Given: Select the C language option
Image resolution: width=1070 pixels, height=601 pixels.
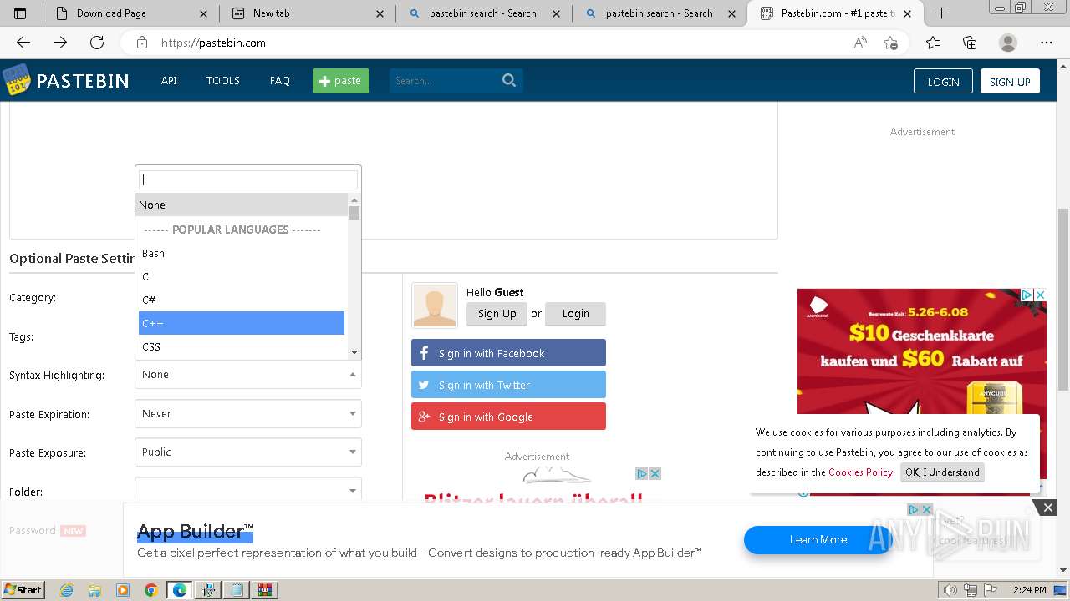Looking at the screenshot, I should [242, 276].
